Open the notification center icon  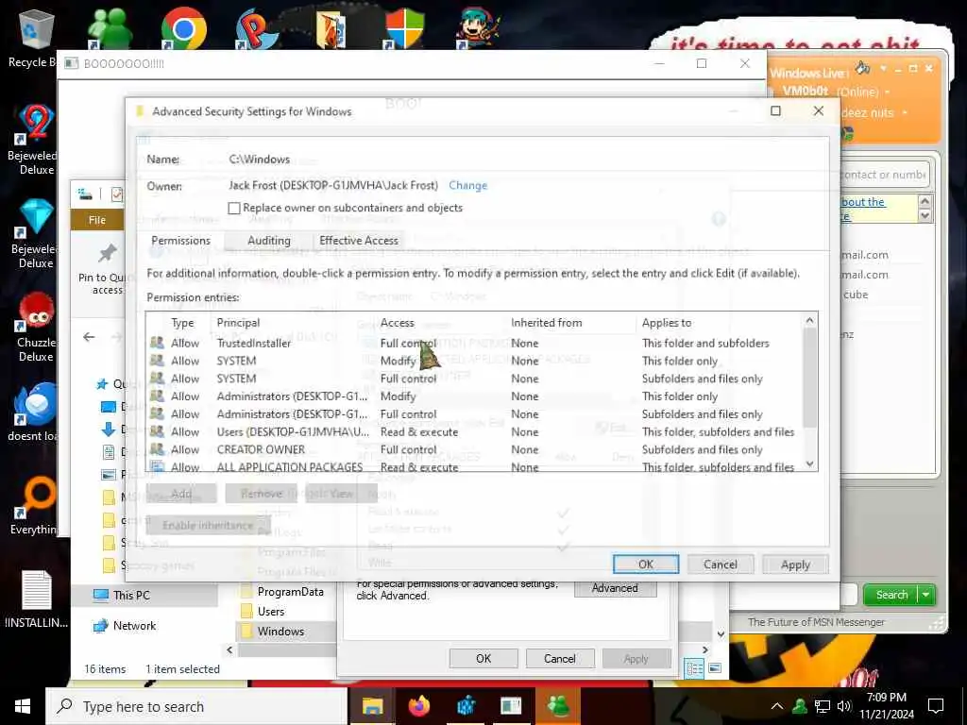[936, 706]
